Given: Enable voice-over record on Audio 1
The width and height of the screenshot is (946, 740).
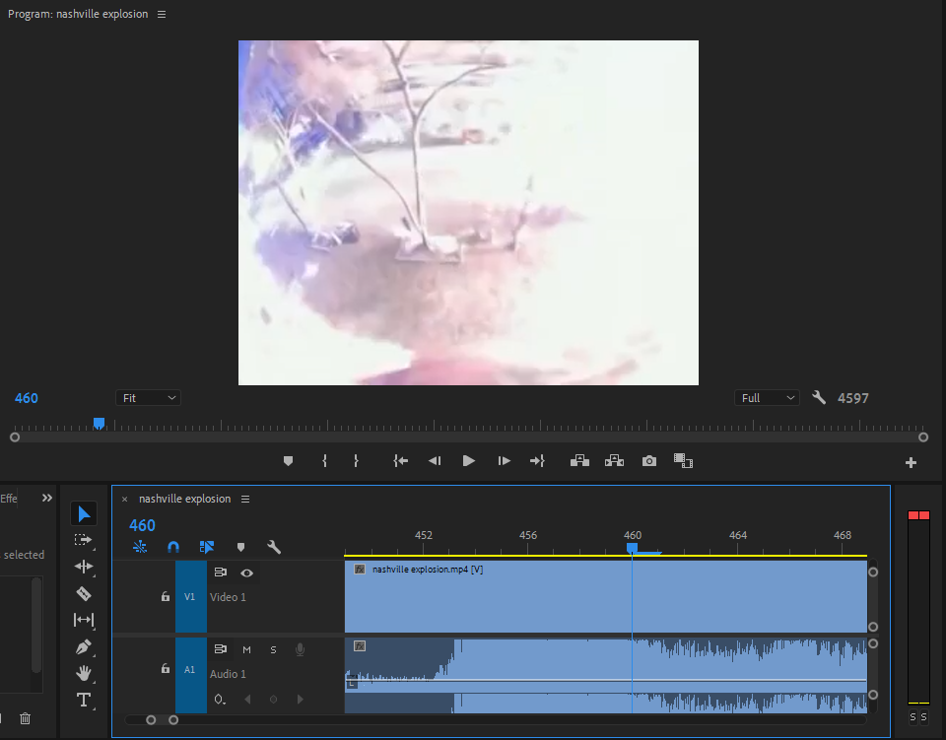Looking at the screenshot, I should pos(300,649).
